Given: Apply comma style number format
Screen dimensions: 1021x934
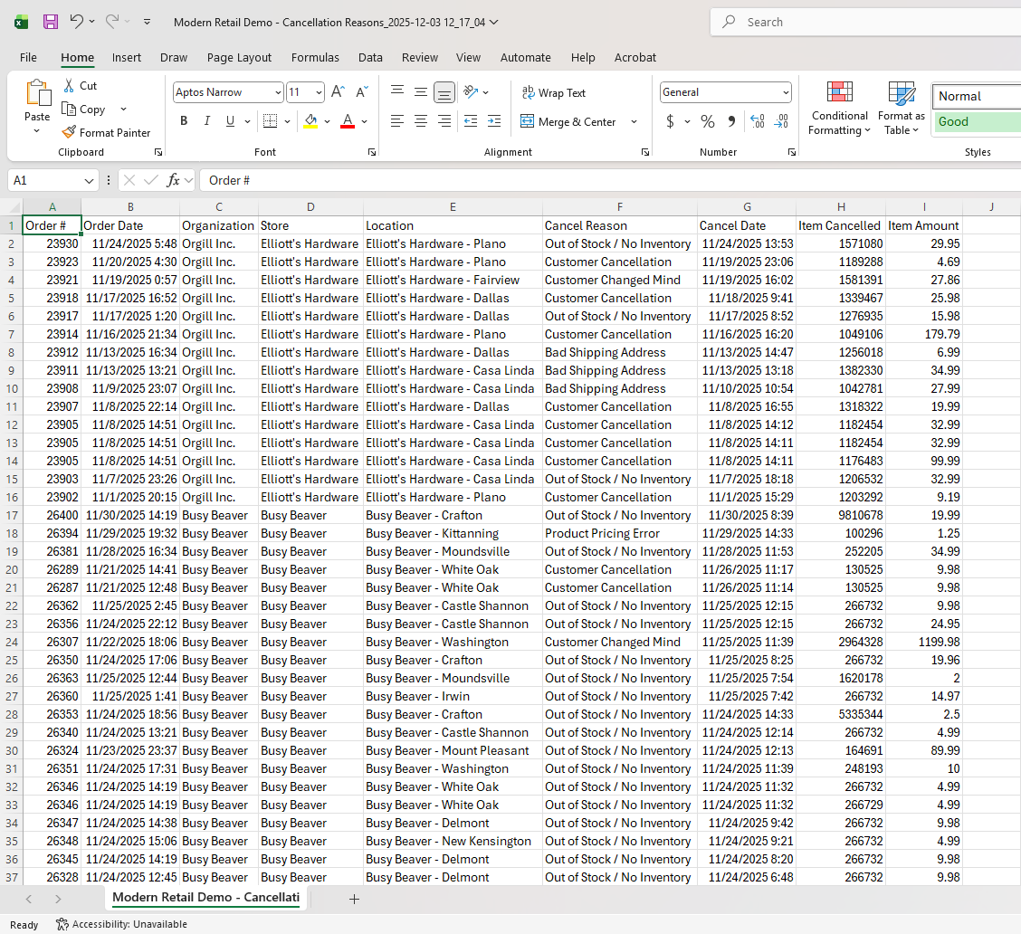Looking at the screenshot, I should (732, 121).
